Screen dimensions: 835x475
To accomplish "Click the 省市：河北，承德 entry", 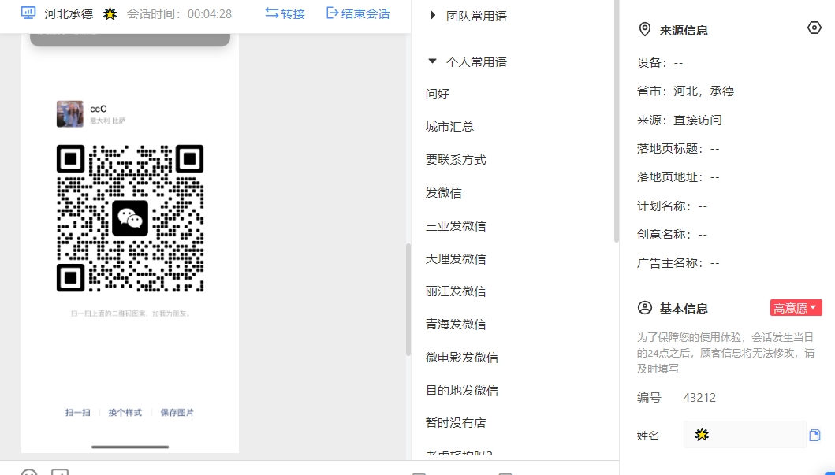I will (685, 91).
